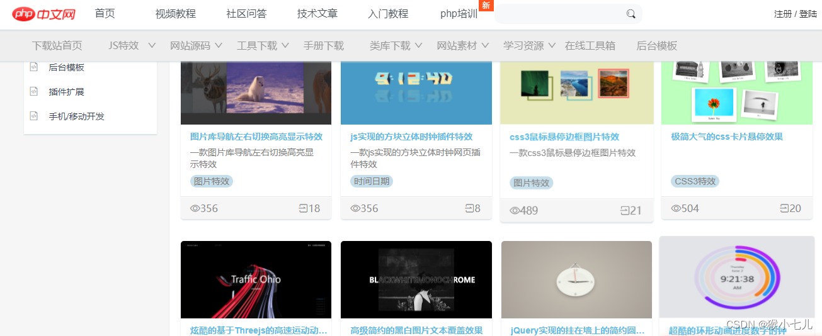This screenshot has height=336, width=822.
Task: Click the file icon beside 插件扩展
Action: click(x=34, y=91)
